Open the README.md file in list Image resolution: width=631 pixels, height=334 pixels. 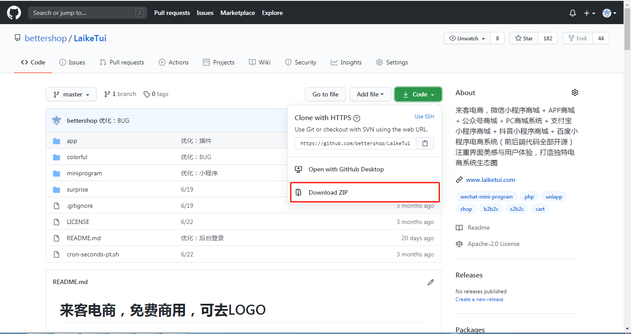(84, 238)
